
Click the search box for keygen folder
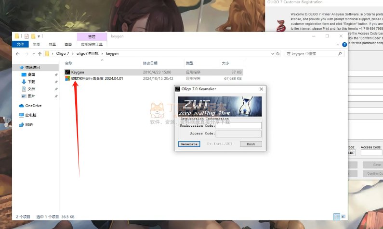coord(313,54)
